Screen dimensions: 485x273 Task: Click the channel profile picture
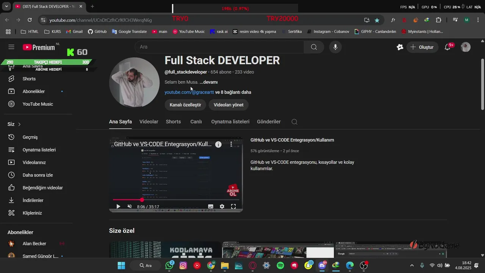[x=135, y=82]
